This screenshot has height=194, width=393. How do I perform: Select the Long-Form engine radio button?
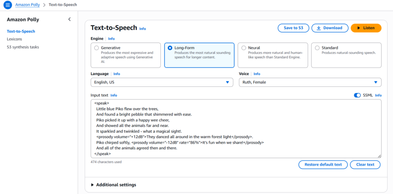(170, 48)
